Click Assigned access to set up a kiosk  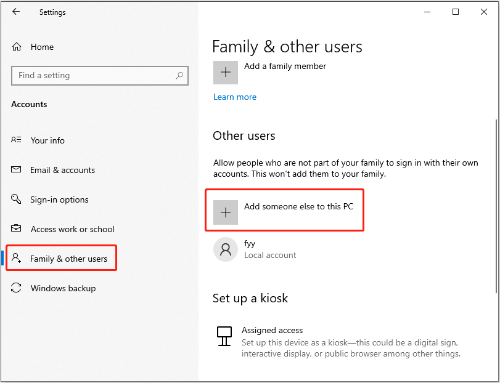click(272, 330)
